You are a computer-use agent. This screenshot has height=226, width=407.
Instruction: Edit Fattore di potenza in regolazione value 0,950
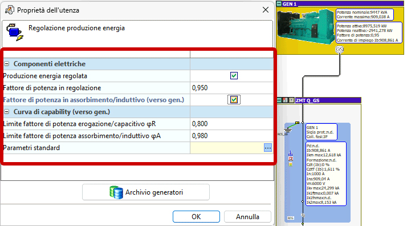click(231, 88)
